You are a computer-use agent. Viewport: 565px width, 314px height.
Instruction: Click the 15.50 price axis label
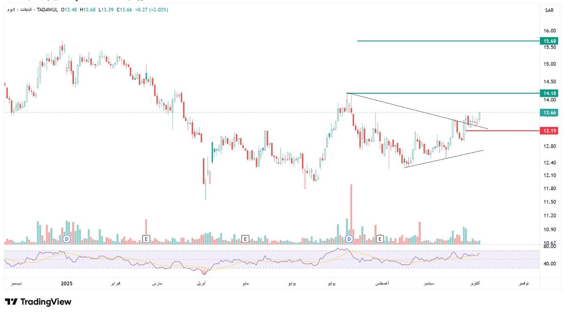(x=550, y=47)
